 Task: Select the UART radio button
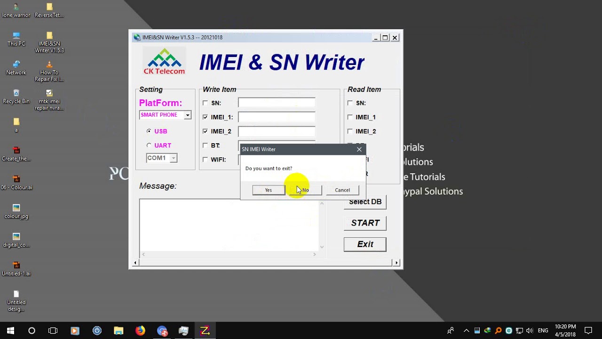click(149, 145)
